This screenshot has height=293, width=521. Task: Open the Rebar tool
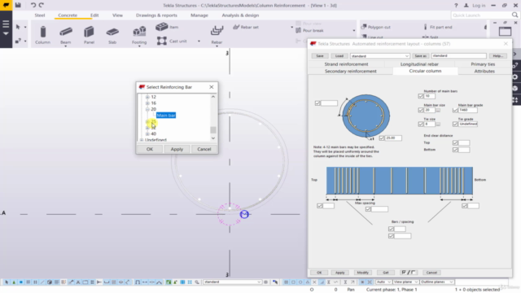217,35
